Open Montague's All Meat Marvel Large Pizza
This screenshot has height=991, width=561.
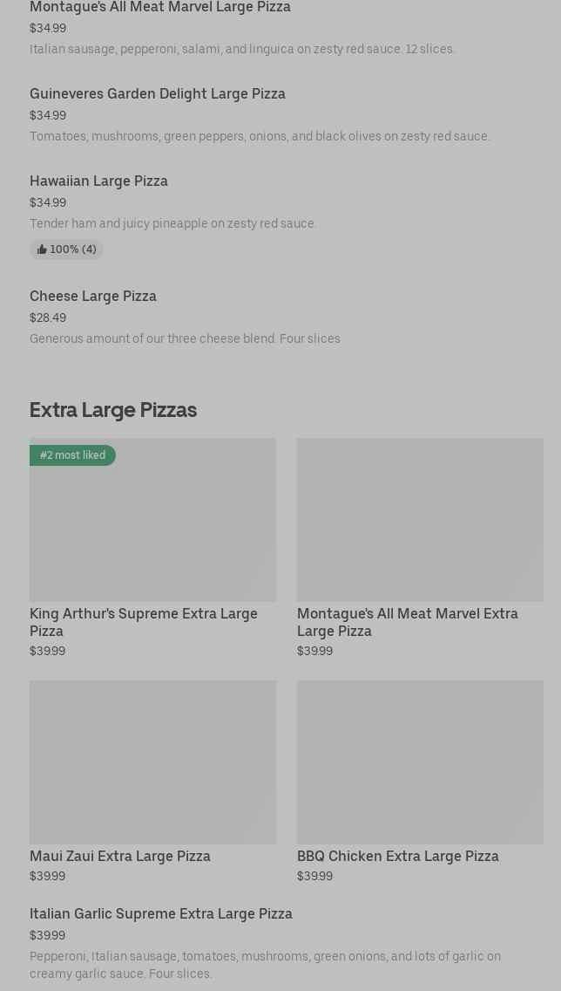click(160, 8)
